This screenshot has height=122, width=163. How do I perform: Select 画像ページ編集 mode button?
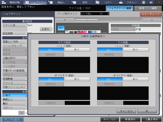pyautogui.click(x=148, y=8)
